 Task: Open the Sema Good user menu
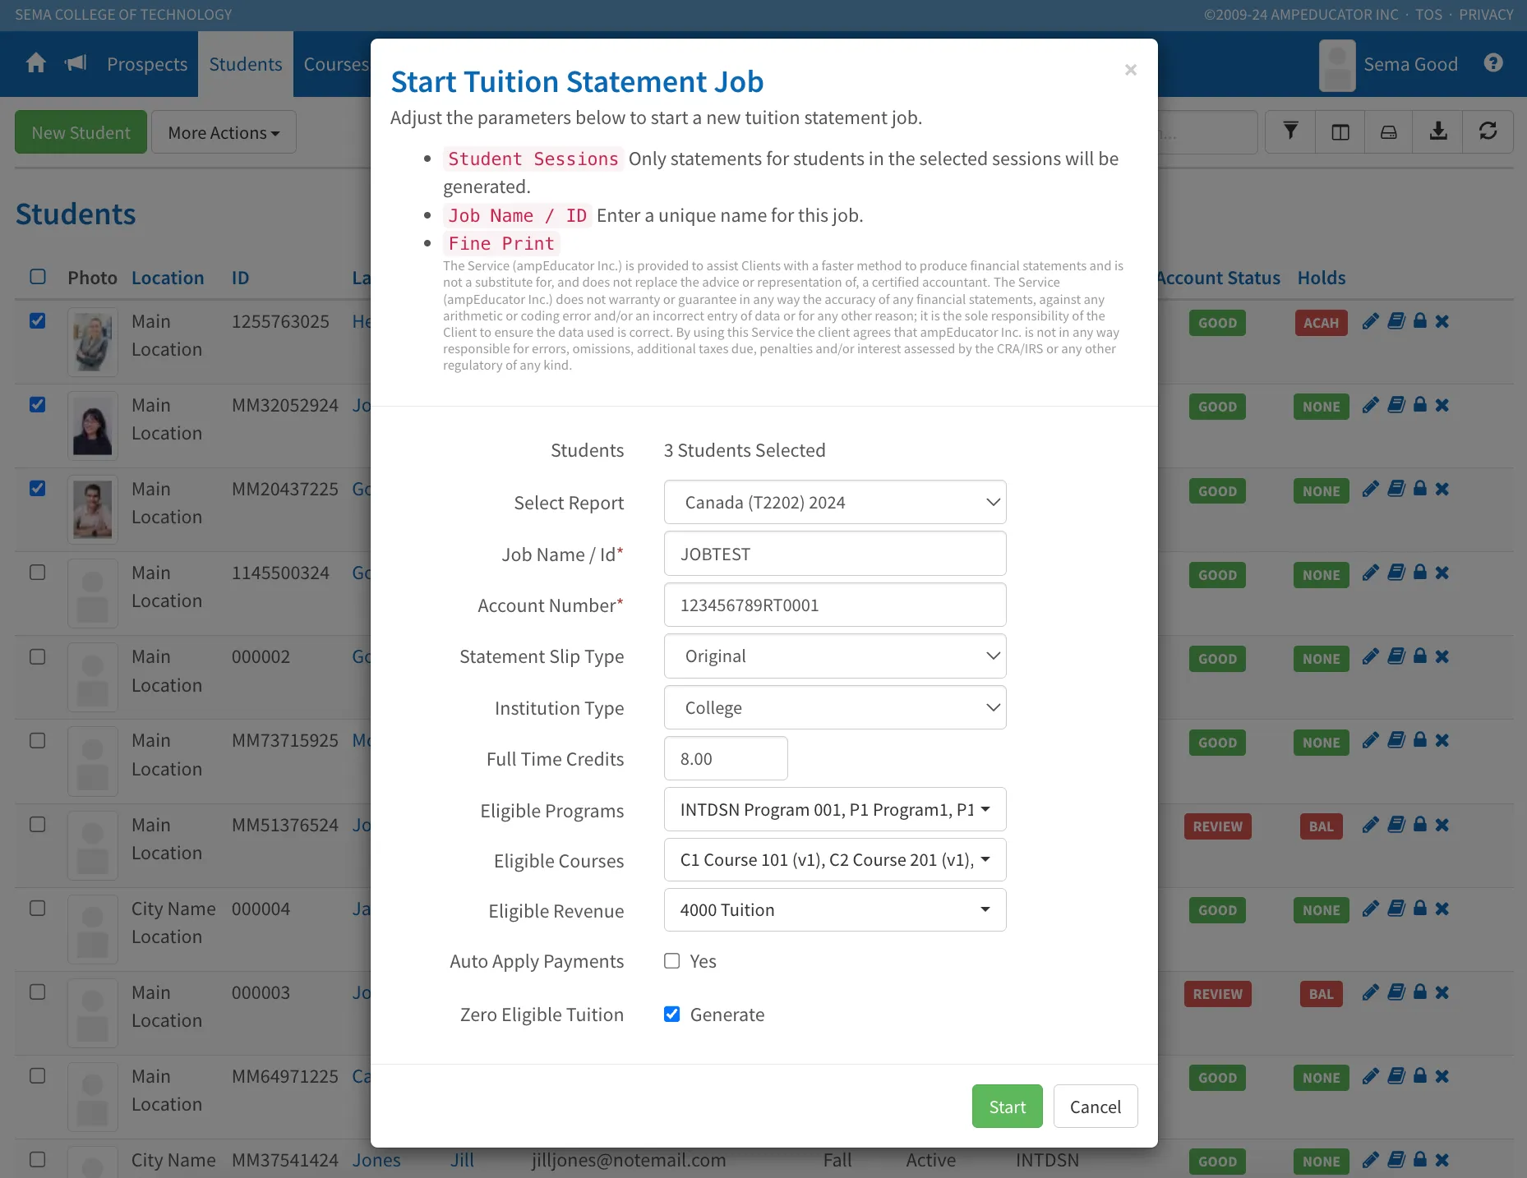pos(1389,64)
